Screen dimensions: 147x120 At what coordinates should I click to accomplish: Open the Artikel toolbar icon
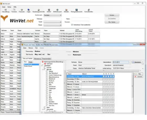click(49, 10)
